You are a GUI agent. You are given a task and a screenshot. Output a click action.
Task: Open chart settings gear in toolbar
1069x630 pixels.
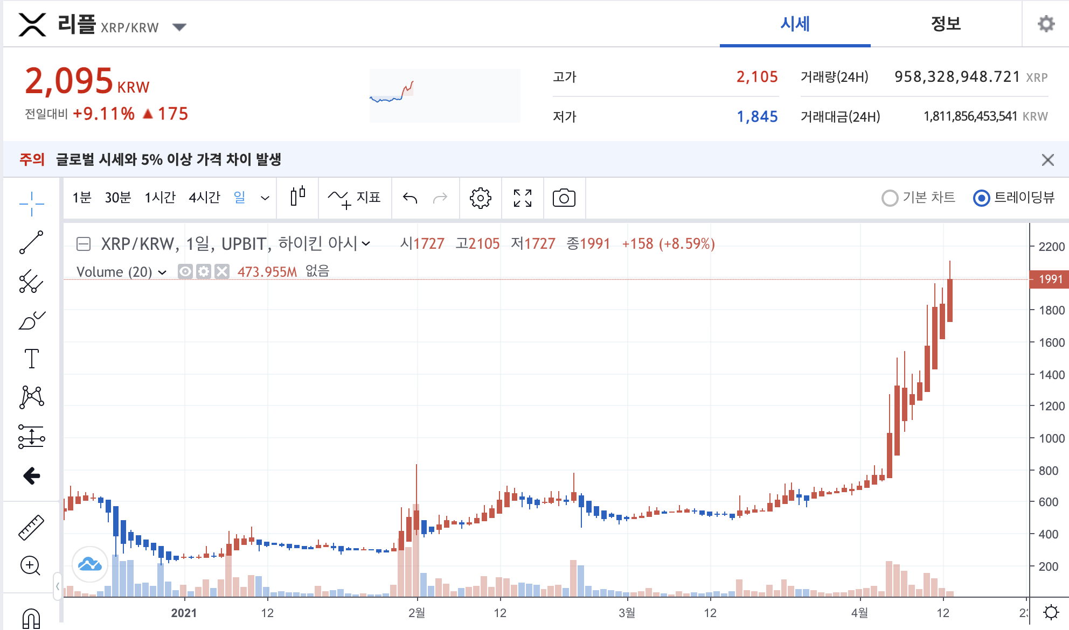pos(480,198)
